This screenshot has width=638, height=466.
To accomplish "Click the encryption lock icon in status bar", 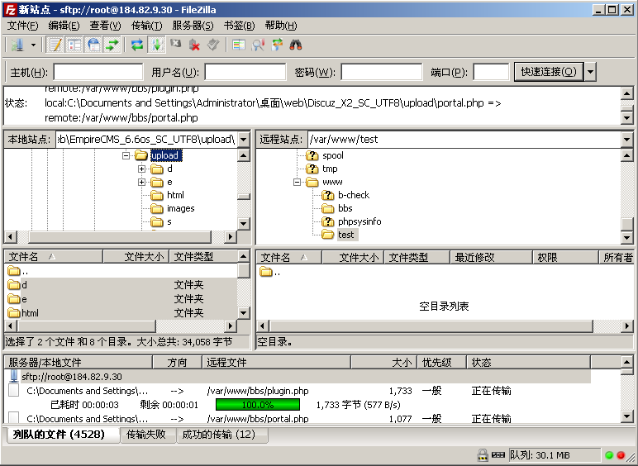I will (483, 455).
